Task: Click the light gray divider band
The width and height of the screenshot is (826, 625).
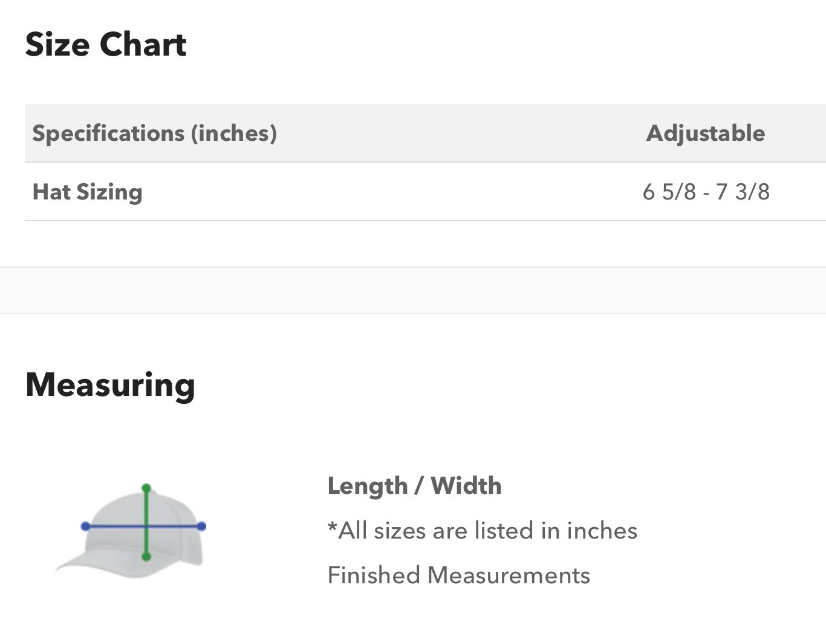Action: [413, 290]
